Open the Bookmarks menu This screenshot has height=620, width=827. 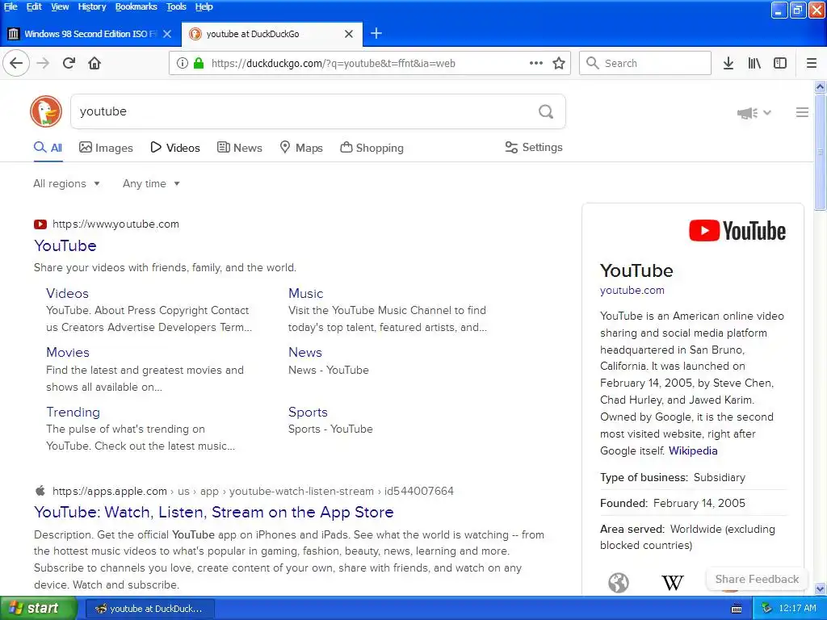click(136, 6)
